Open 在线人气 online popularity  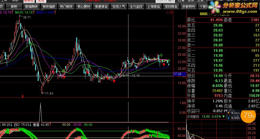pyautogui.click(x=119, y=7)
